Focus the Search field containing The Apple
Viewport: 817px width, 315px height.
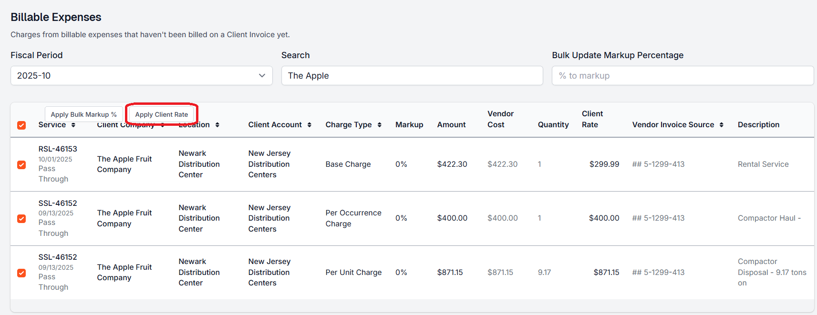point(412,76)
